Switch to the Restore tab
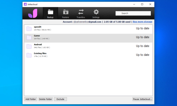177x106 pixels. [x=65, y=14]
